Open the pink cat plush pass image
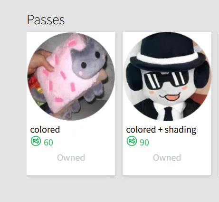Viewport: 219px width, 202px height. pyautogui.click(x=71, y=77)
